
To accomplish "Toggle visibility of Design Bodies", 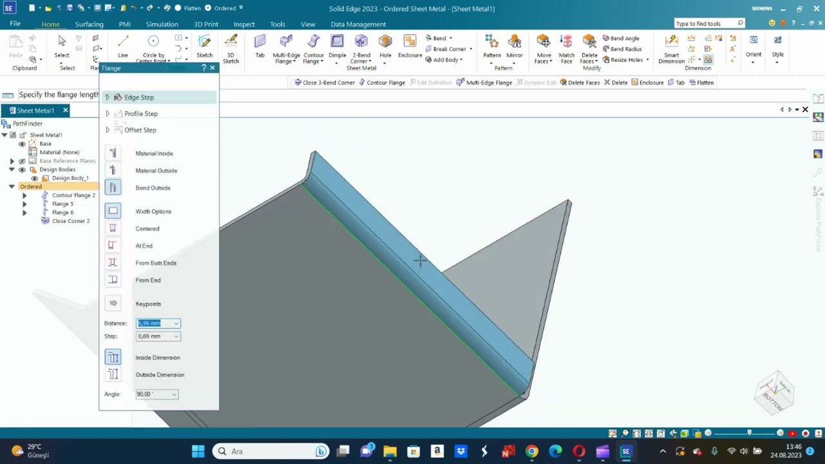I will tap(22, 169).
